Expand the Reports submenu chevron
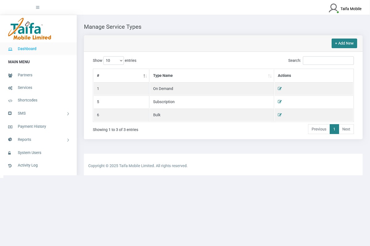 [x=68, y=140]
